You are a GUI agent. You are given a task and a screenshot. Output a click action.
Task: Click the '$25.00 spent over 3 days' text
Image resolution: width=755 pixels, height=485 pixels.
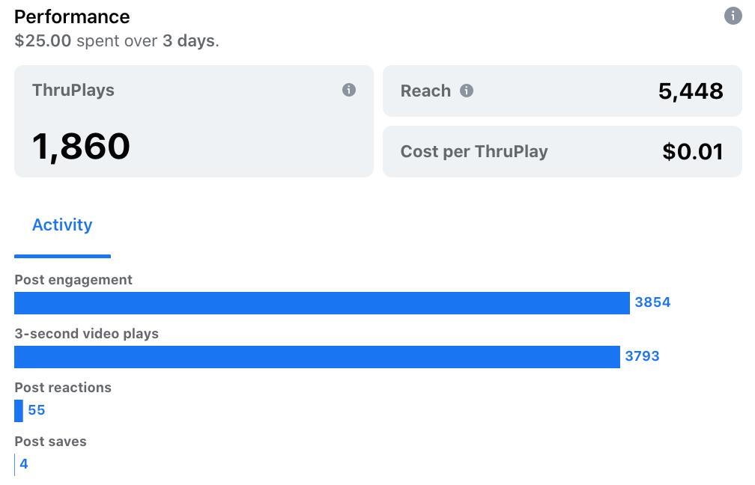[117, 41]
